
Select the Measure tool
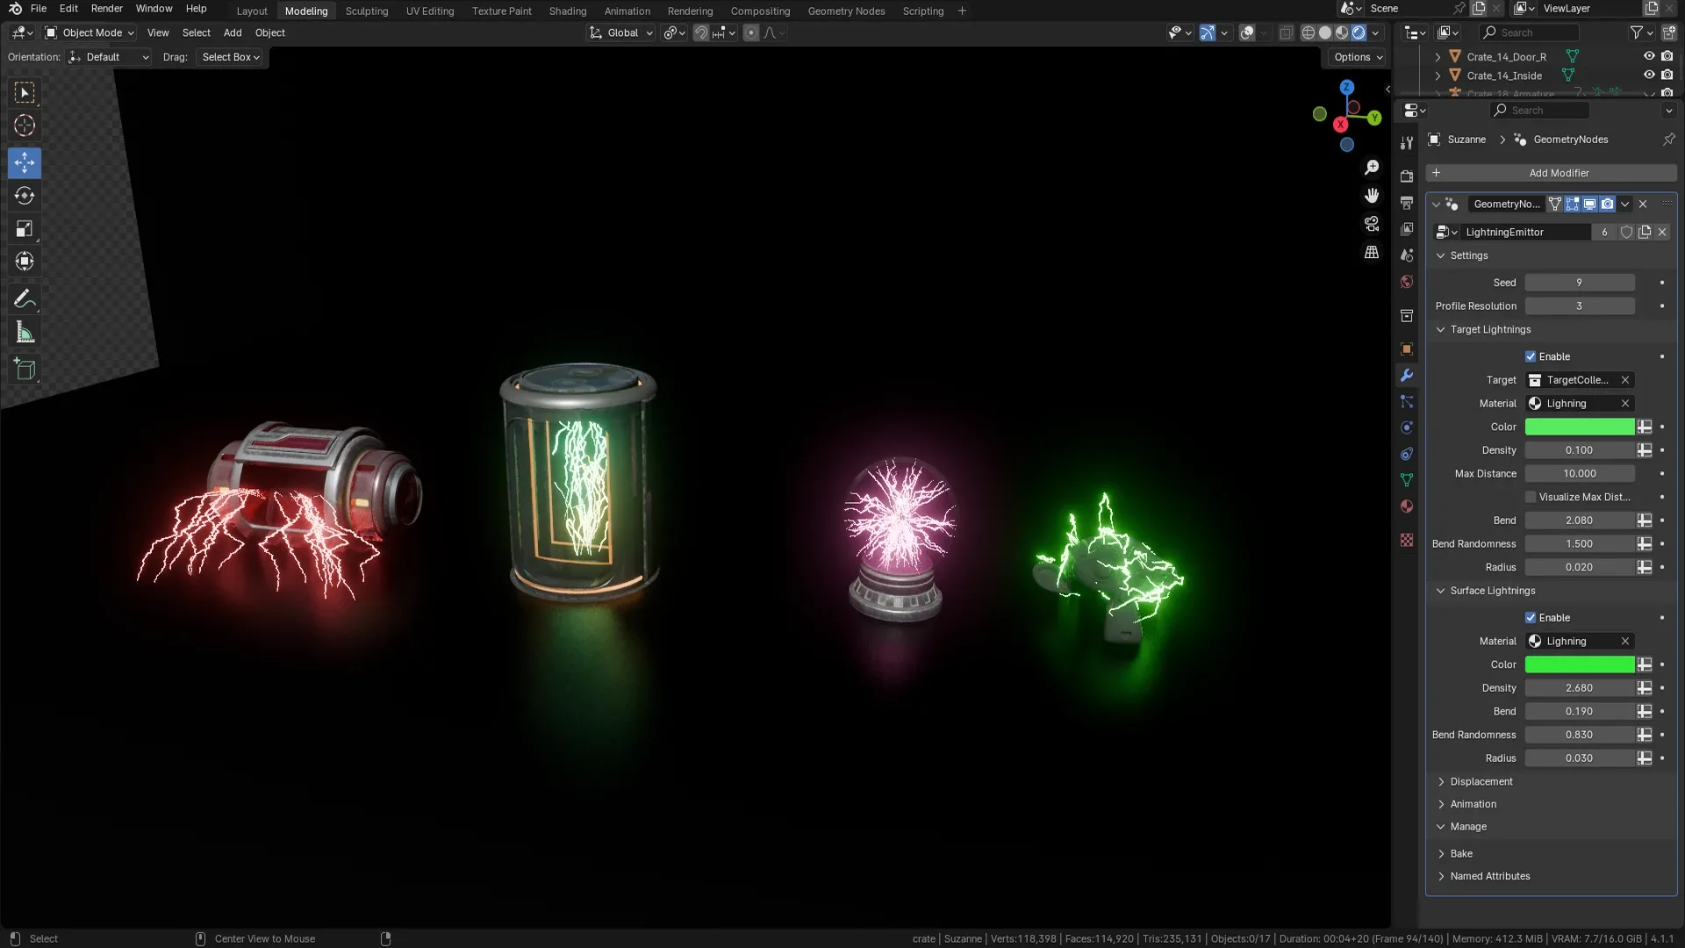pos(24,332)
